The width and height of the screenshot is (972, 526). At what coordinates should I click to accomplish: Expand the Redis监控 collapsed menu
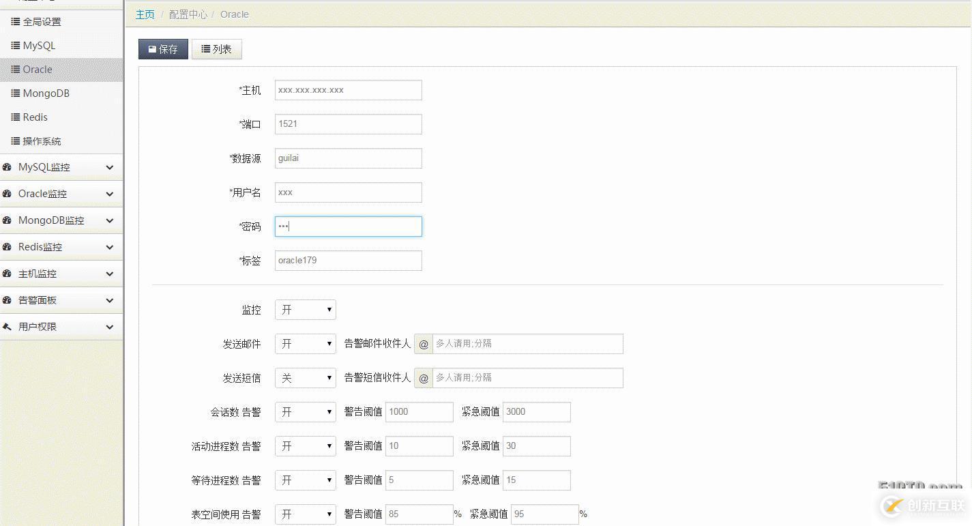click(110, 247)
